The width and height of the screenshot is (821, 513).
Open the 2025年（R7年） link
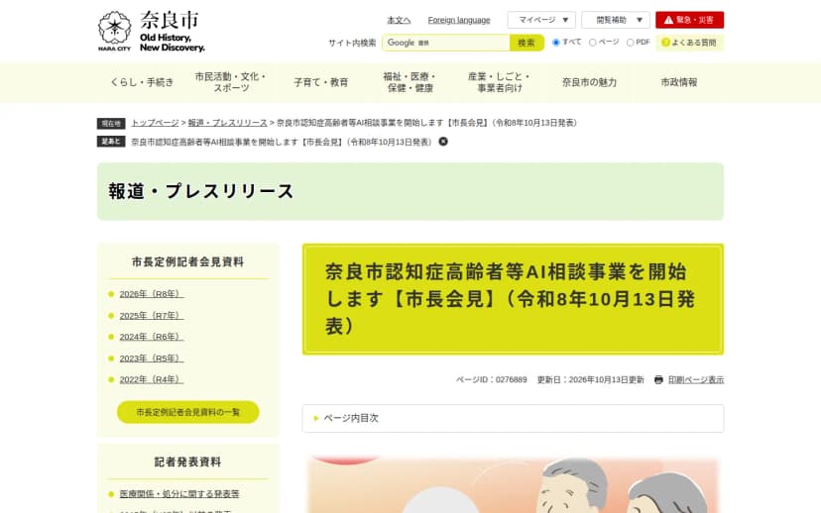pyautogui.click(x=152, y=315)
